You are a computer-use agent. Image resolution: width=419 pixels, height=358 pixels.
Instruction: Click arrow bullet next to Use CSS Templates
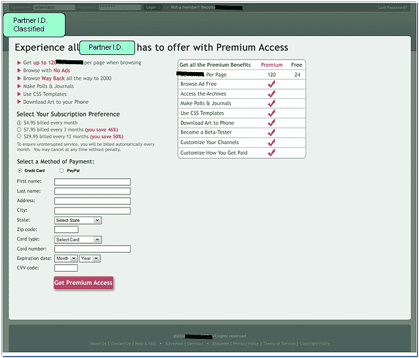click(x=19, y=94)
